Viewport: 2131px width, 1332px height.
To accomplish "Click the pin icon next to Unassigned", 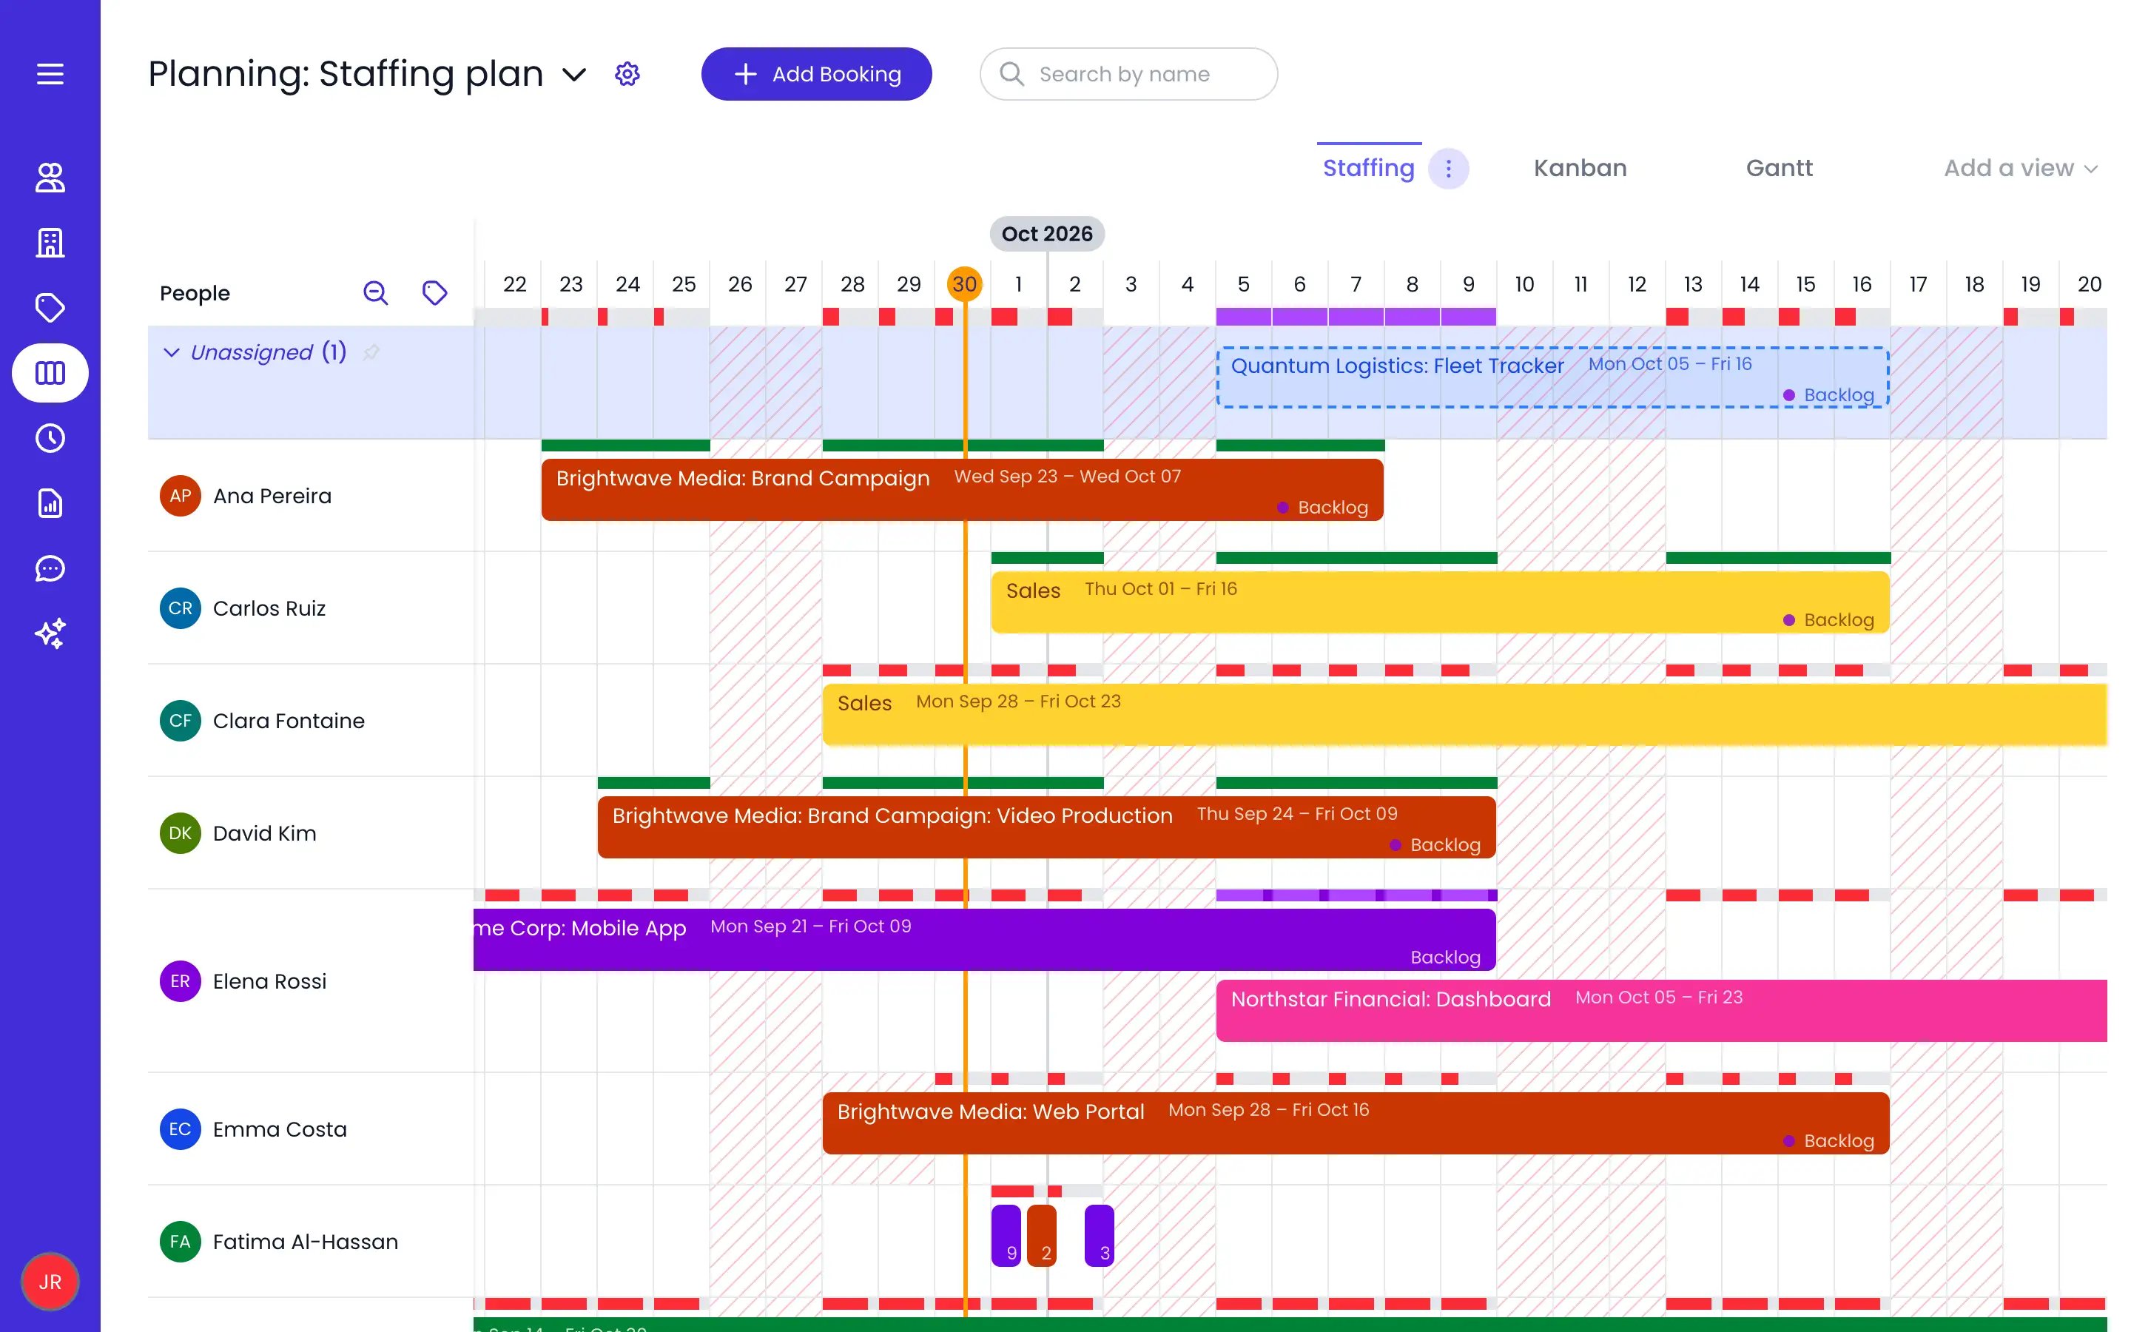I will (371, 352).
